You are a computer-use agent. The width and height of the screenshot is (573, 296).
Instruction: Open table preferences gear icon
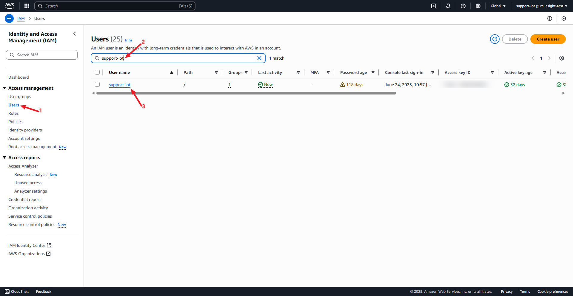pos(562,58)
